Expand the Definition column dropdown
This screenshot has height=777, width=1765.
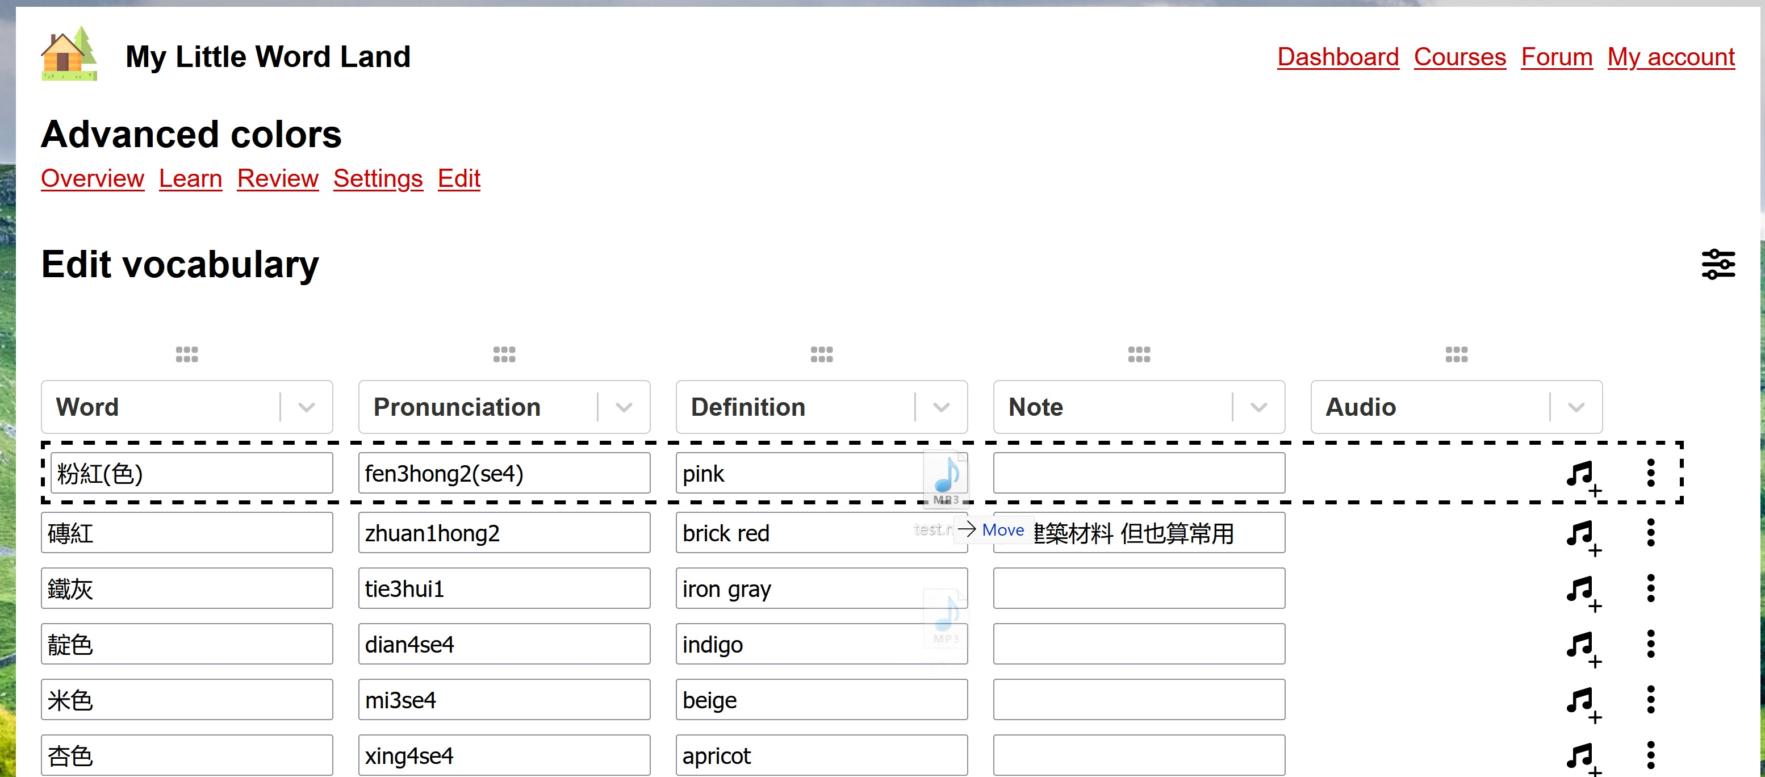[x=943, y=407]
